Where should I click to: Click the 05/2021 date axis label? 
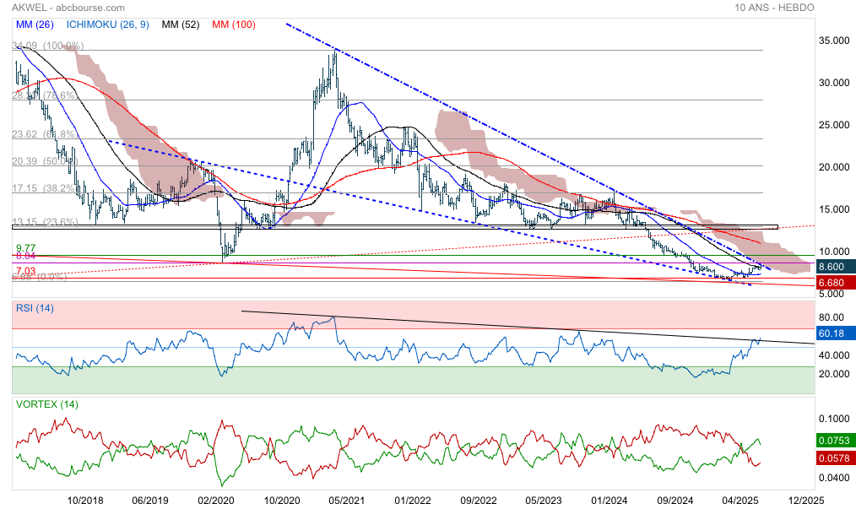tap(346, 501)
